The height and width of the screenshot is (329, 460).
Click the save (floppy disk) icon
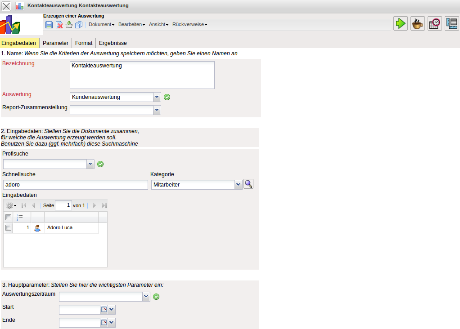[x=49, y=25]
